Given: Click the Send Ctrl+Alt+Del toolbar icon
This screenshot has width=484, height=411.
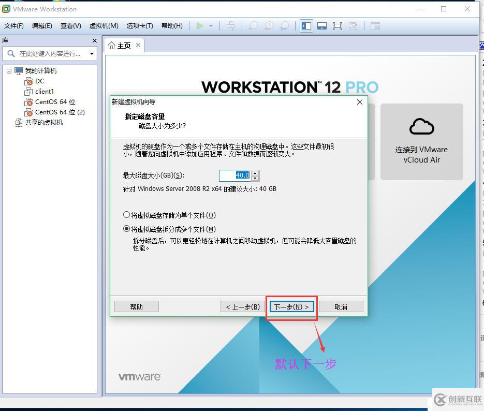Looking at the screenshot, I should click(x=231, y=26).
